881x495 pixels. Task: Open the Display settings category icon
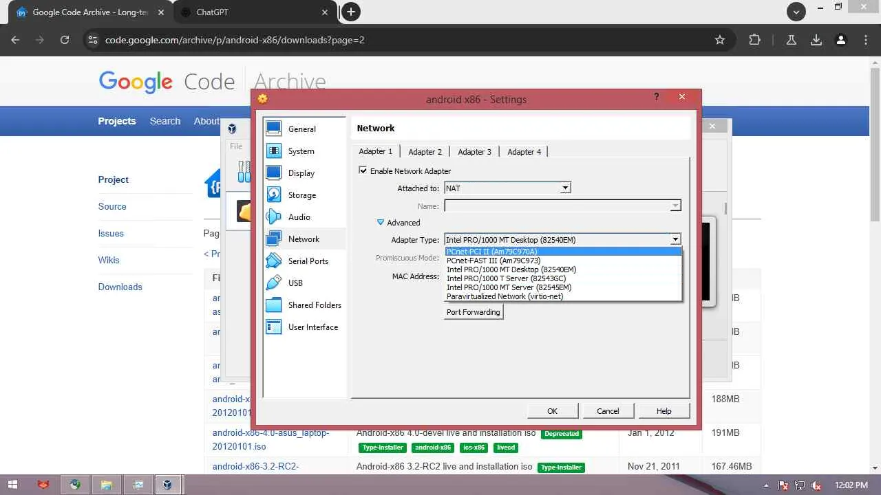[274, 173]
